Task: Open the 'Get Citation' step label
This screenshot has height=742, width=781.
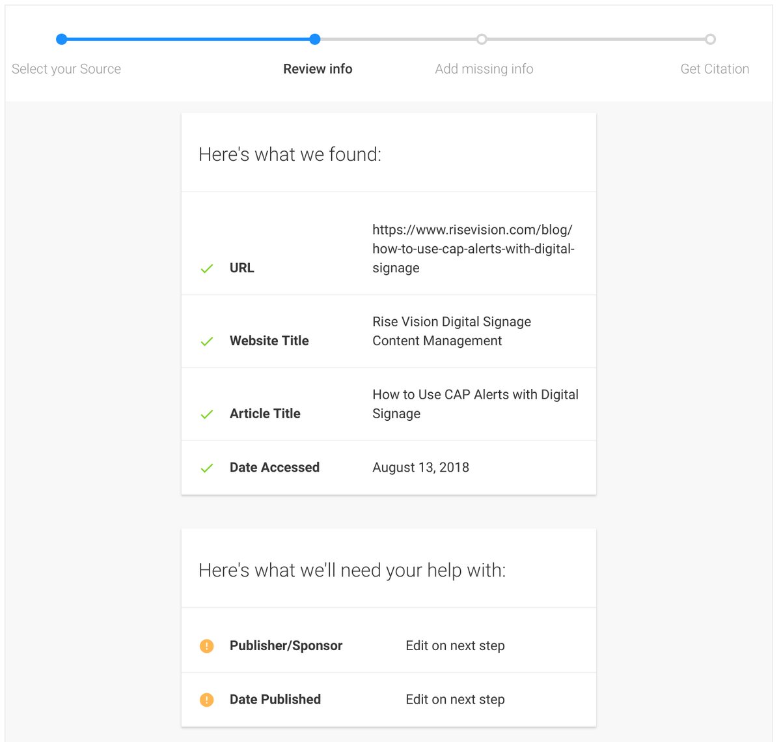Action: (715, 69)
